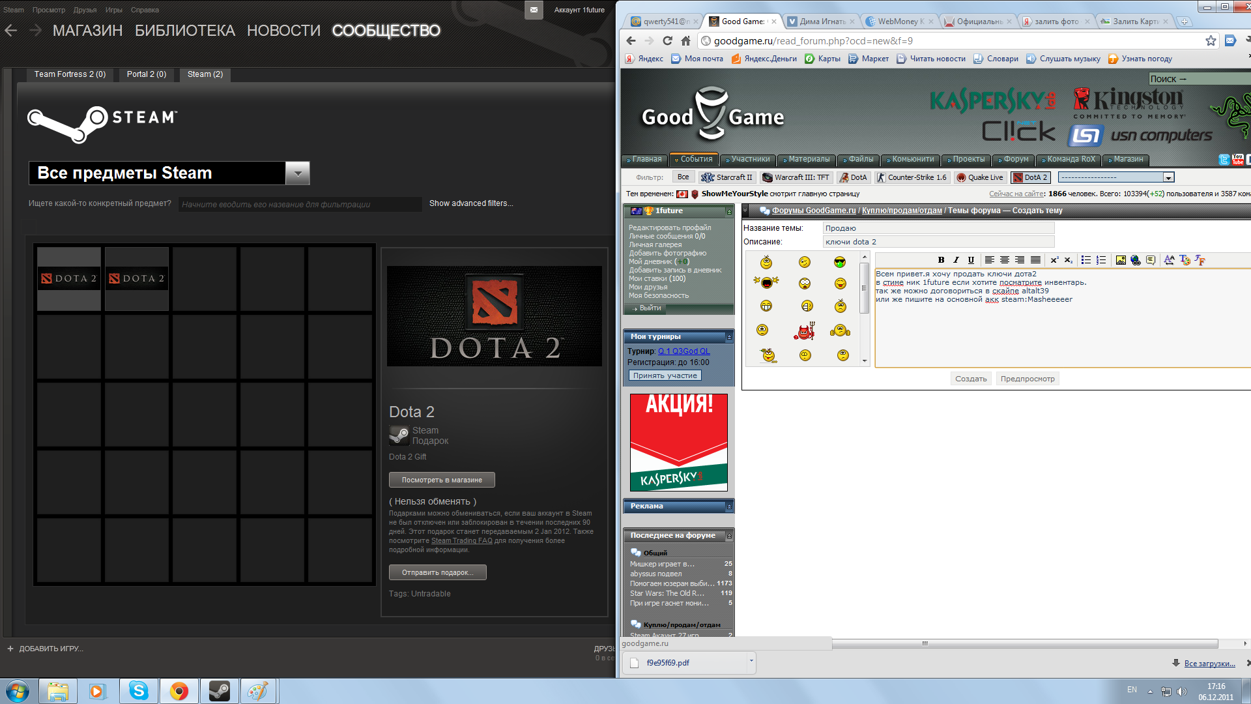Collapse the Мои турниры panel
Screen dimensions: 1251x704
(729, 337)
